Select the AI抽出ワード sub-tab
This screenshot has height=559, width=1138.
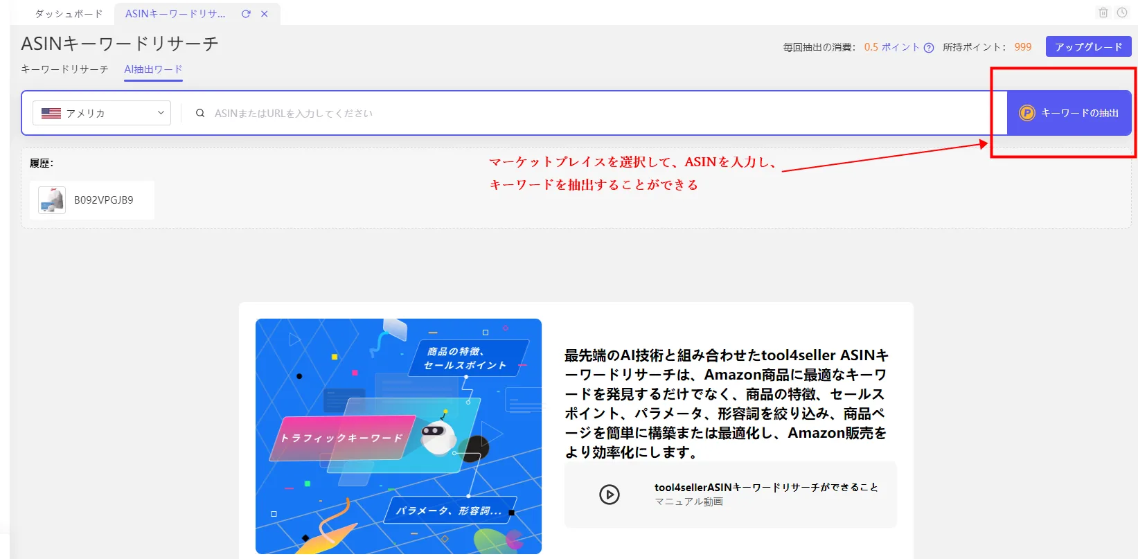coord(153,69)
